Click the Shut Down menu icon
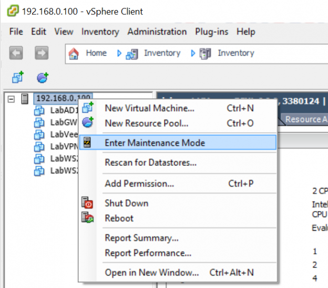 87,203
